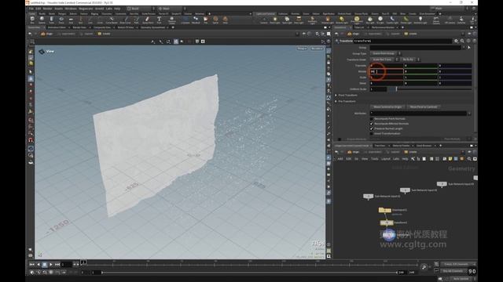Select the File shelf tool

(x=206, y=20)
